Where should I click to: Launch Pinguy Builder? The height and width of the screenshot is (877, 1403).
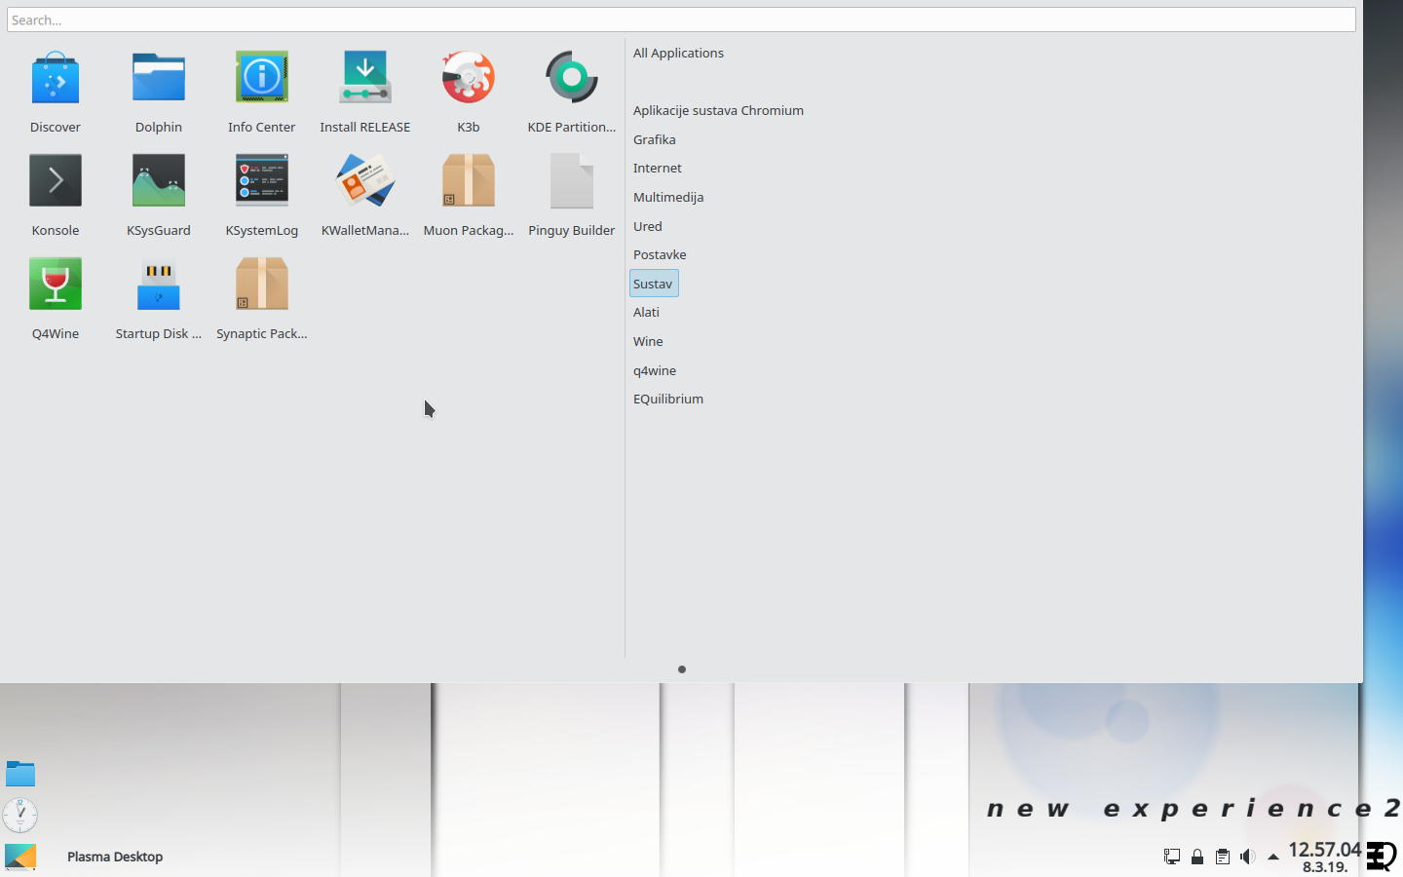(572, 196)
